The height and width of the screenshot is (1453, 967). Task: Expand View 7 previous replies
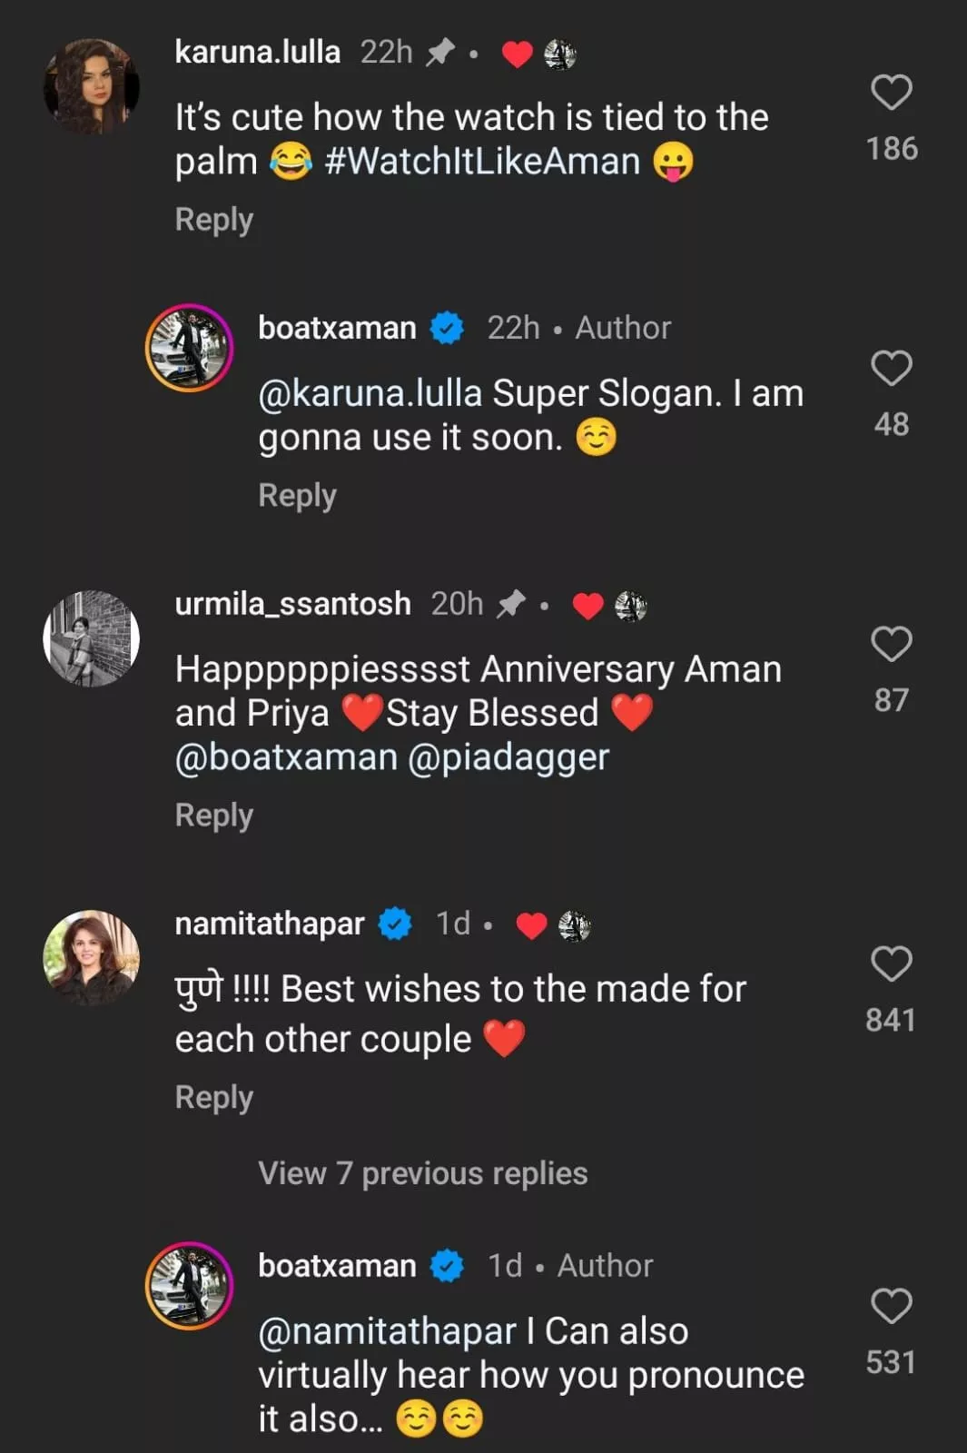422,1173
